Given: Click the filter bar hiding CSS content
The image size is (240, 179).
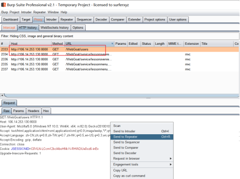Looking at the screenshot, I should pyautogui.click(x=119, y=36).
